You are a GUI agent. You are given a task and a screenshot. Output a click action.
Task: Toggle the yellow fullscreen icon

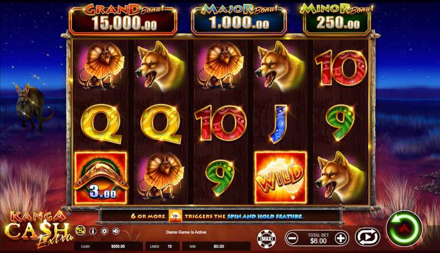(81, 230)
